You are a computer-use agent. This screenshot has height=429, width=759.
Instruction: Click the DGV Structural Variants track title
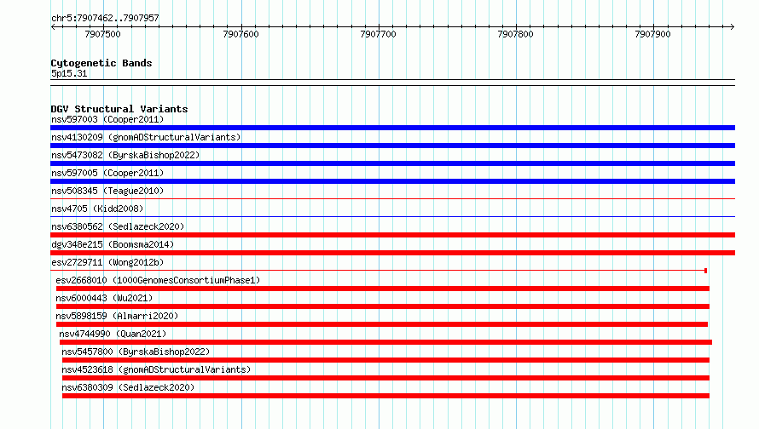(x=119, y=109)
